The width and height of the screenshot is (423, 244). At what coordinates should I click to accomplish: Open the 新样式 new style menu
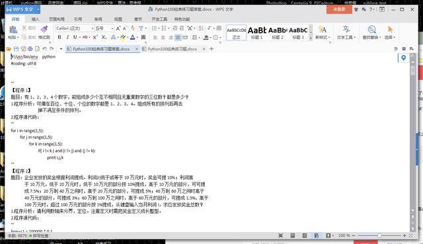point(323,32)
